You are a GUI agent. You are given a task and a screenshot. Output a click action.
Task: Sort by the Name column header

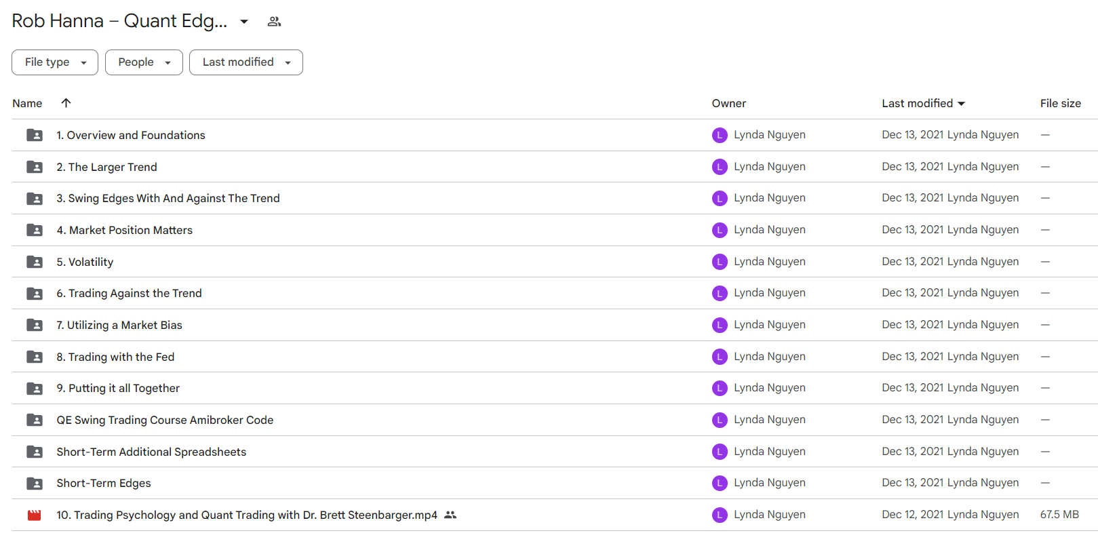tap(27, 103)
